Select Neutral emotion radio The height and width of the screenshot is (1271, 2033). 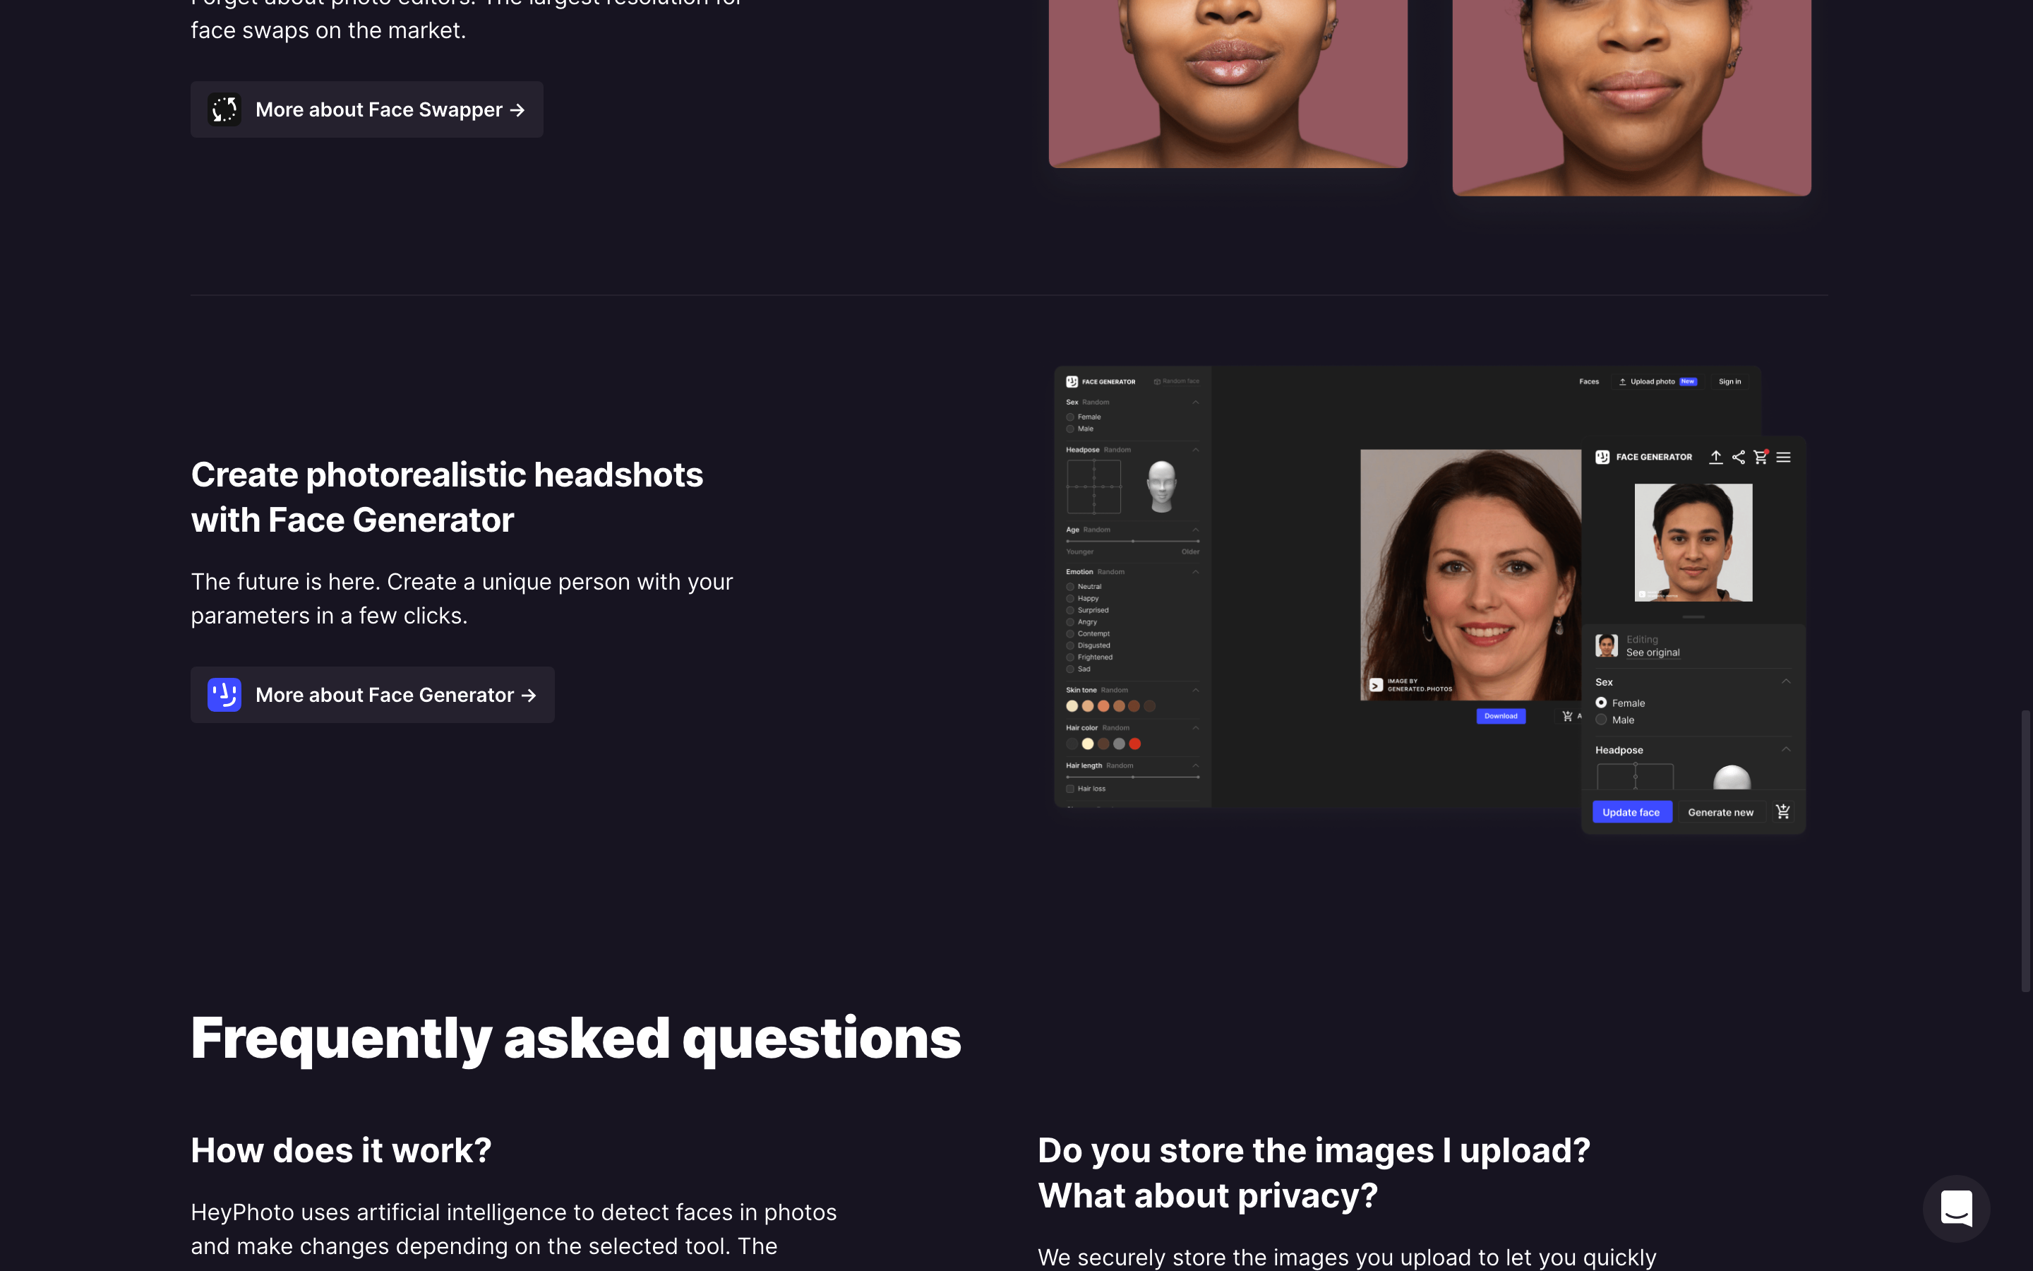[x=1070, y=587]
